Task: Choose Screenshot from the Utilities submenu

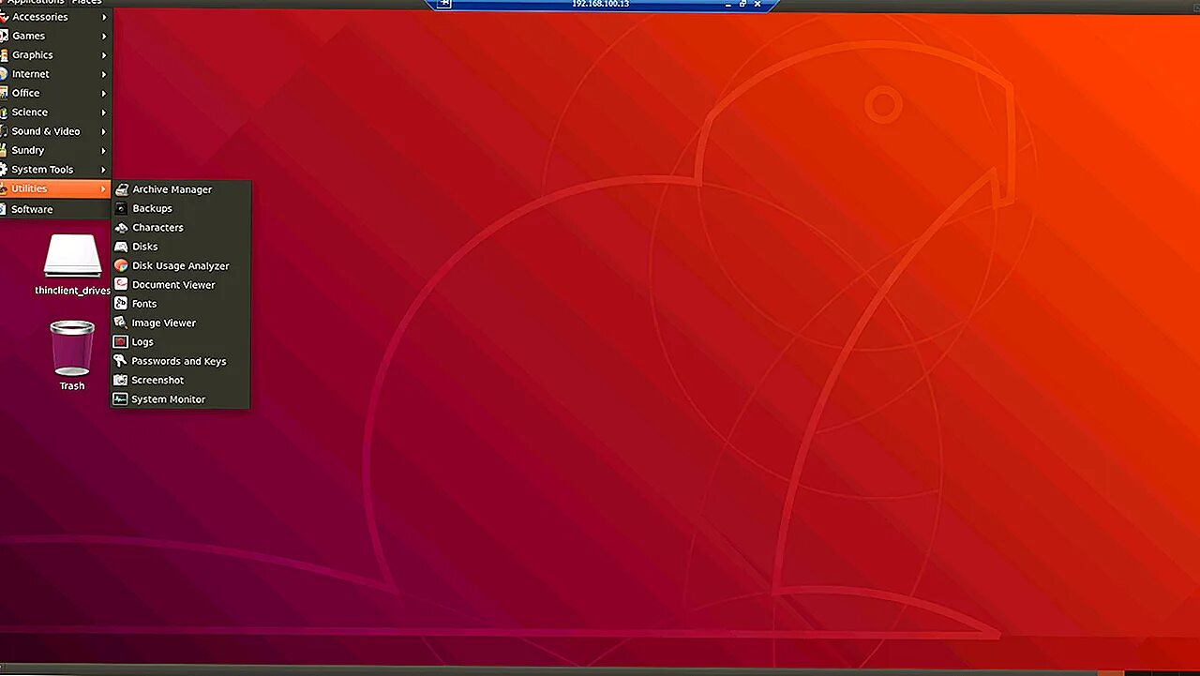Action: (x=180, y=380)
